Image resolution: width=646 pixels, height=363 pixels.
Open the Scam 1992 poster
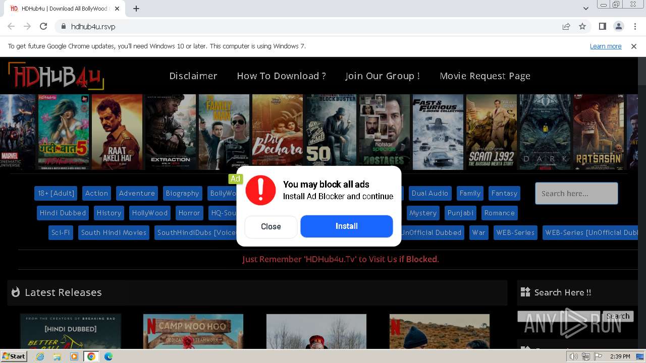[492, 132]
